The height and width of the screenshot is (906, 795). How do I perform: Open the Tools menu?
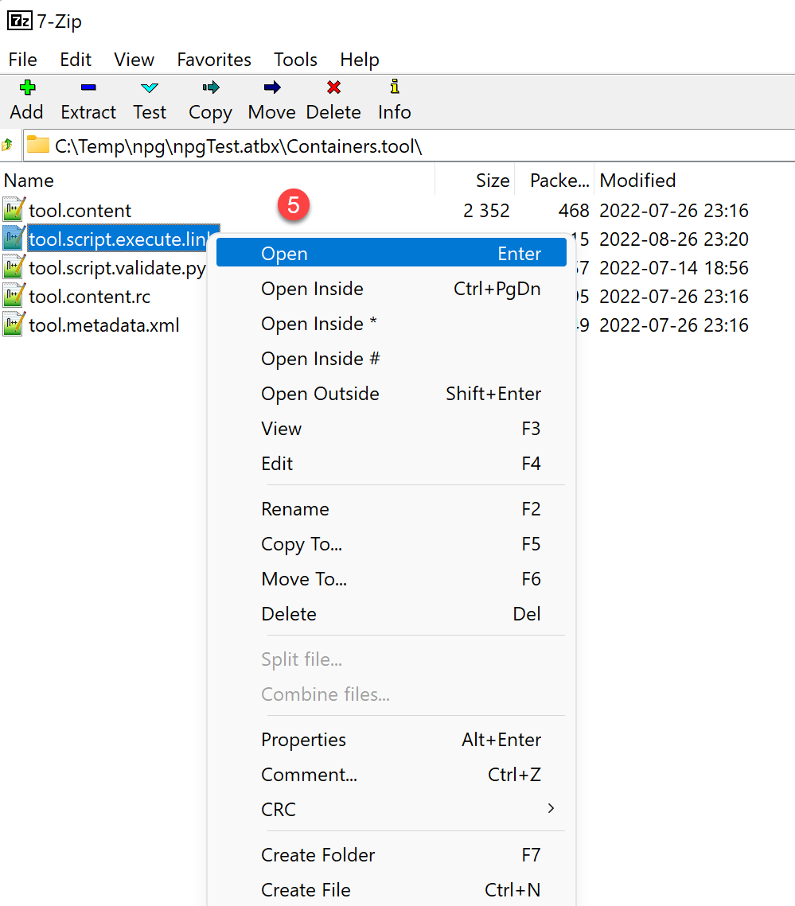(x=295, y=60)
